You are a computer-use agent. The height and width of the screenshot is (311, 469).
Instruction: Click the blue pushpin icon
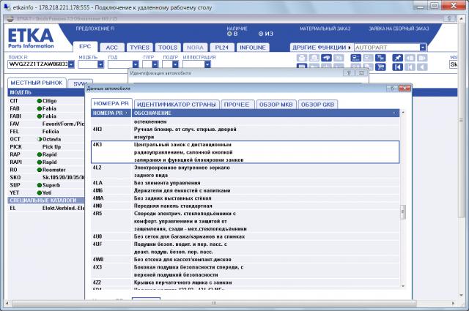tap(397, 58)
